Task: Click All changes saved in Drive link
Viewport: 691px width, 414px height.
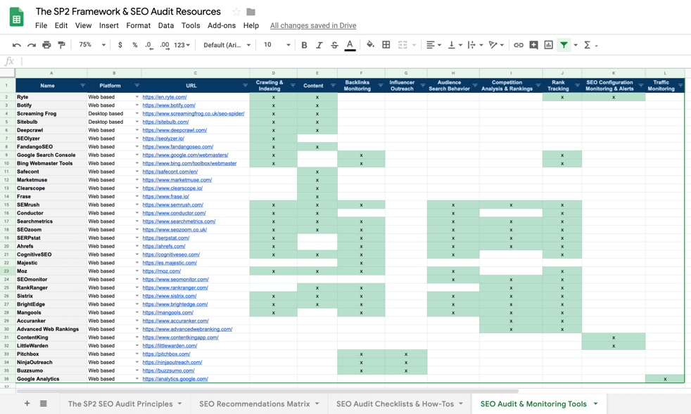Action: [313, 25]
